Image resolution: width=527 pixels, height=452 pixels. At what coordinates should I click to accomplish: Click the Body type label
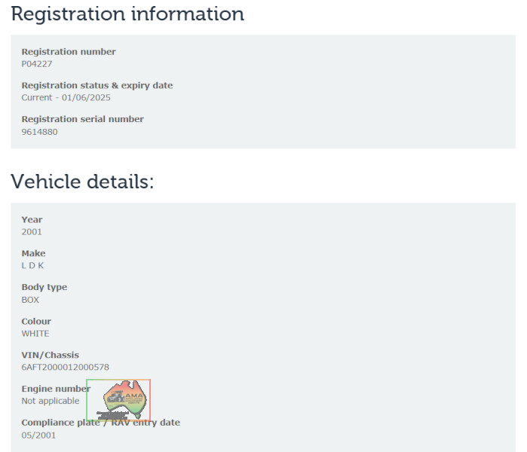[44, 287]
